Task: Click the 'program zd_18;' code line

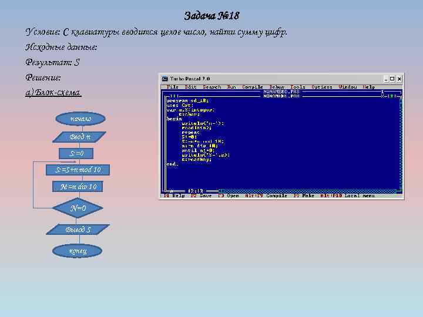Action: point(187,100)
